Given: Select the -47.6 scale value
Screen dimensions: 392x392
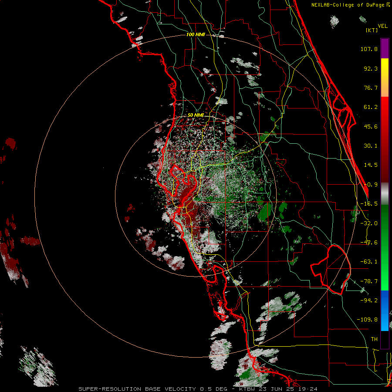Looking at the screenshot, I should (369, 243).
